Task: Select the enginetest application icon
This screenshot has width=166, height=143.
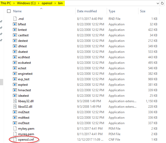Action: point(15,74)
